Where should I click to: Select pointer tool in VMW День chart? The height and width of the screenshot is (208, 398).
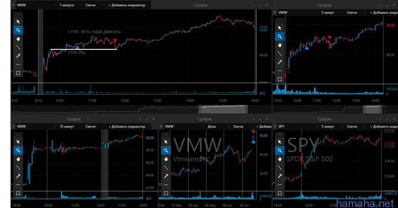(166, 142)
